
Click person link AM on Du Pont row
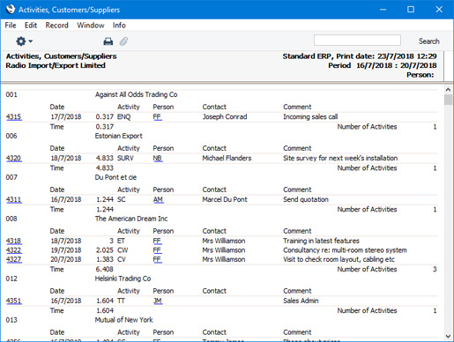point(158,200)
